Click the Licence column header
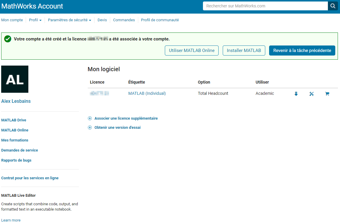340x223 pixels. [x=97, y=82]
